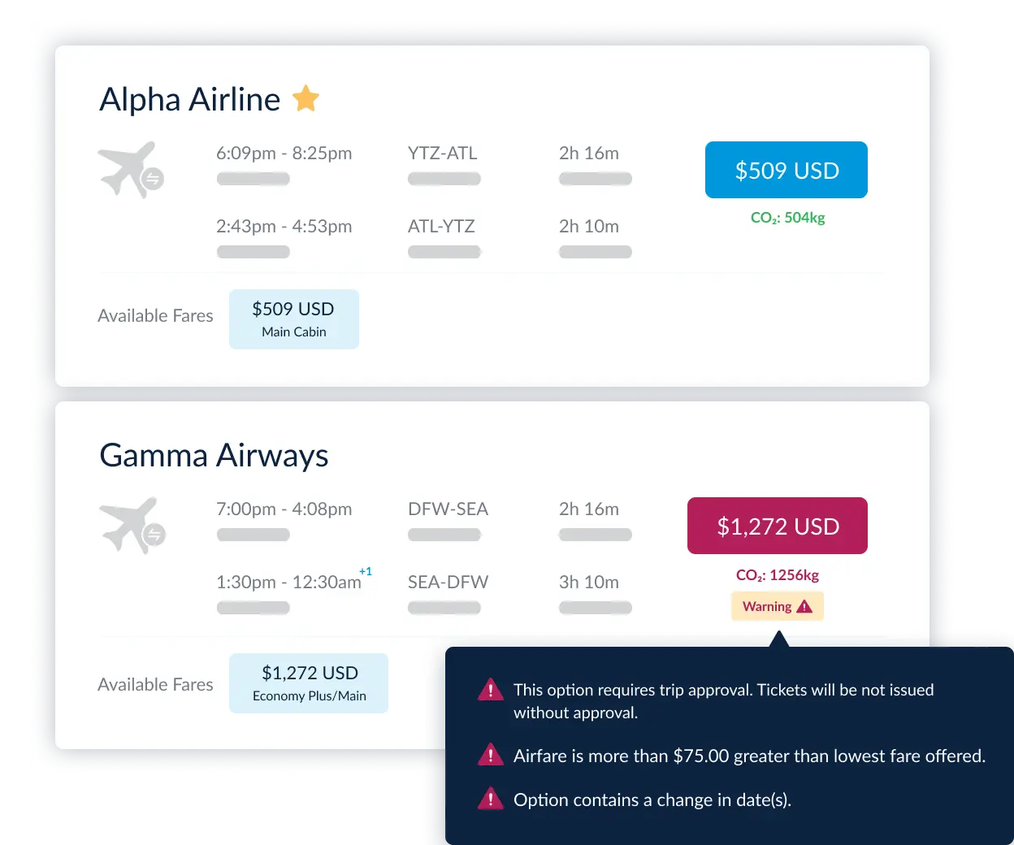Click the +1 day indicator on 12:30am
The image size is (1014, 845).
366,571
